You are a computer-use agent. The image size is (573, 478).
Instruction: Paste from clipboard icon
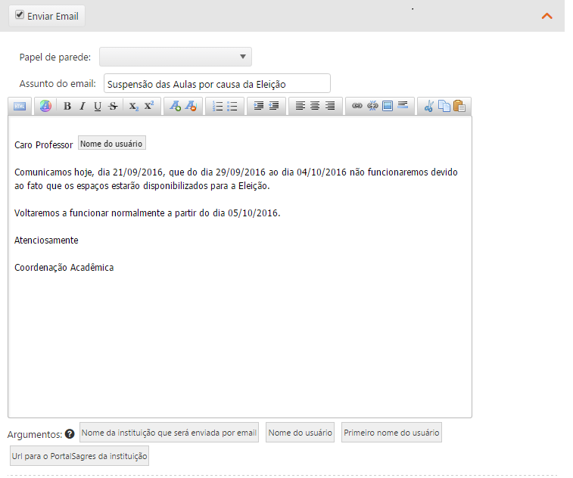pyautogui.click(x=459, y=107)
